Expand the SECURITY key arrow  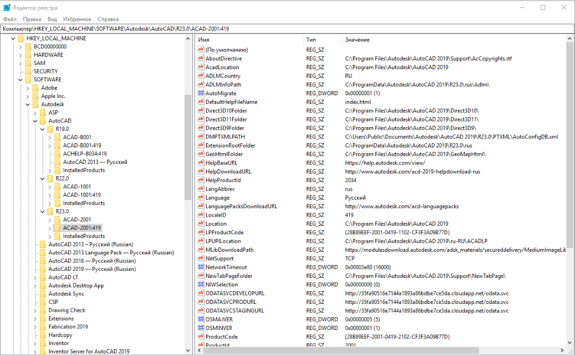[x=20, y=71]
